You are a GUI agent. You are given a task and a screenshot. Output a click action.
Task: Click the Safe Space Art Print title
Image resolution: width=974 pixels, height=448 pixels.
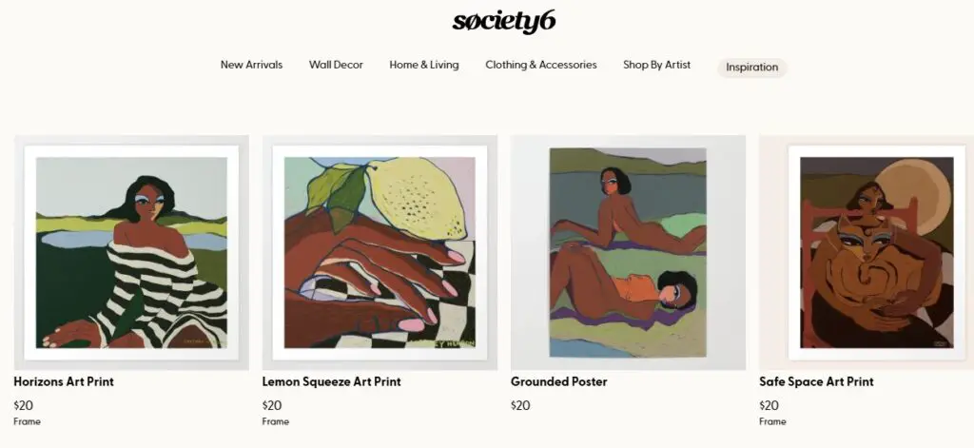816,381
